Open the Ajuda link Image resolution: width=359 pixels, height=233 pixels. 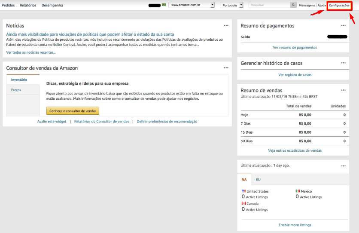click(x=322, y=5)
